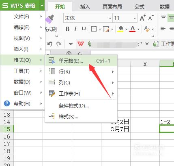This screenshot has width=174, height=166.
Task: Select 条件格式(D)... menu entry
Action: (x=81, y=106)
